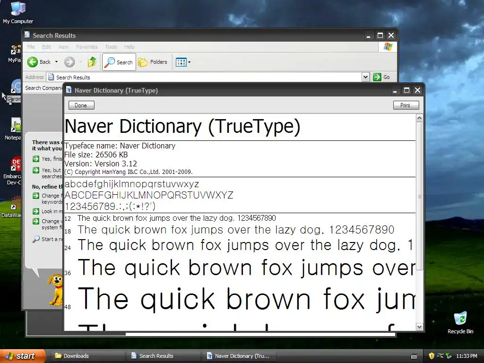The image size is (484, 363).
Task: Click the Windows start button
Action: pos(23,356)
